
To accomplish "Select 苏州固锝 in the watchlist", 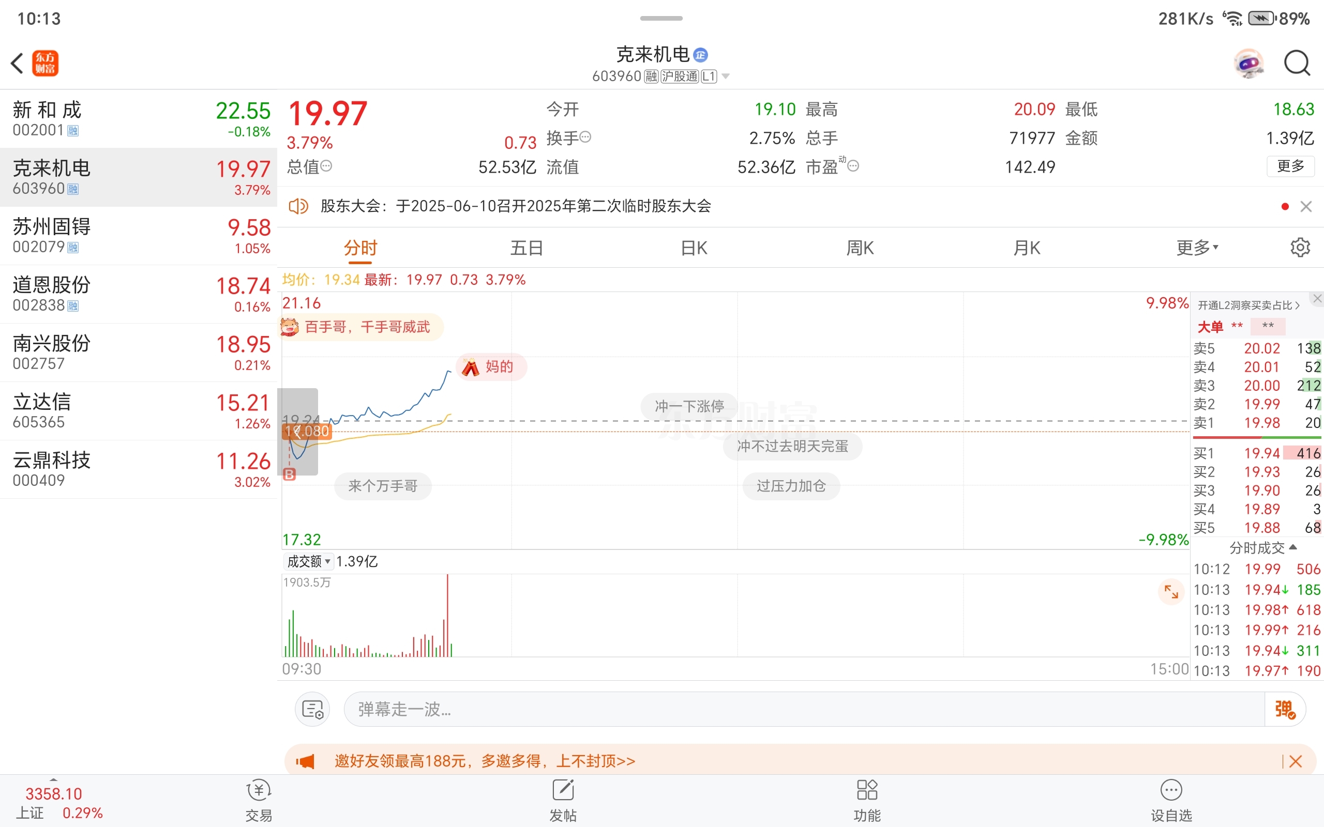I will [139, 236].
